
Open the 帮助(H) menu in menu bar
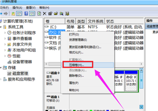[x=44, y=8]
